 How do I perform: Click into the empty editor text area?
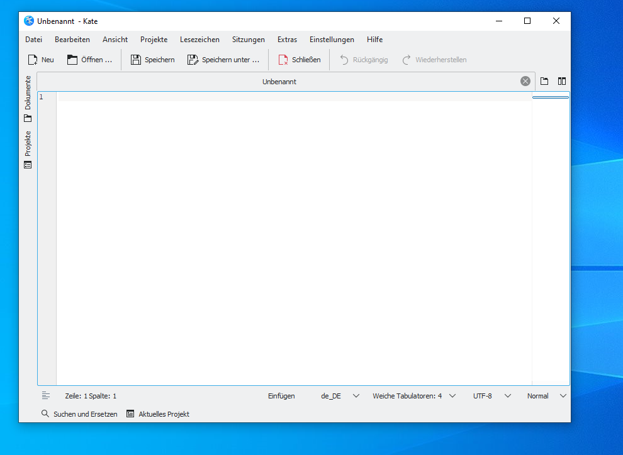(x=294, y=238)
